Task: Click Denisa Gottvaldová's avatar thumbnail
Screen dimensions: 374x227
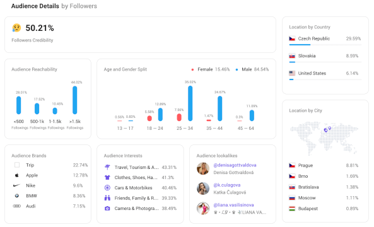Action: pos(203,168)
